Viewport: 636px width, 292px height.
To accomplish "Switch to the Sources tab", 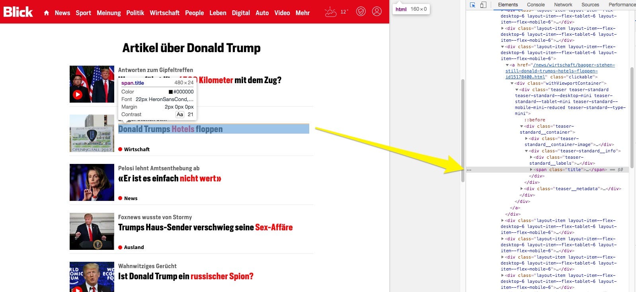I will click(590, 5).
